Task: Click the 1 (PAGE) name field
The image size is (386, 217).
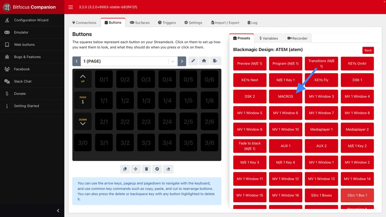Action: coord(124,61)
